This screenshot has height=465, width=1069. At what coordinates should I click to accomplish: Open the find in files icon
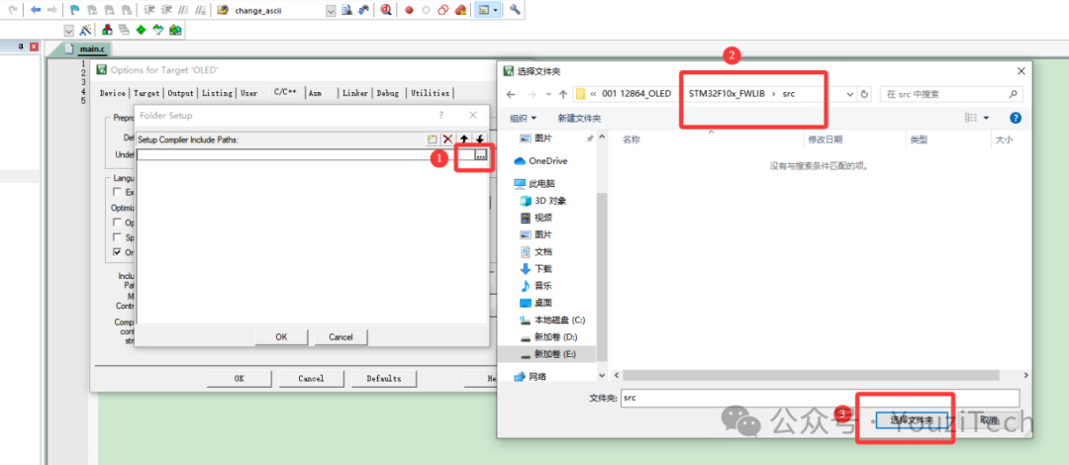[223, 10]
